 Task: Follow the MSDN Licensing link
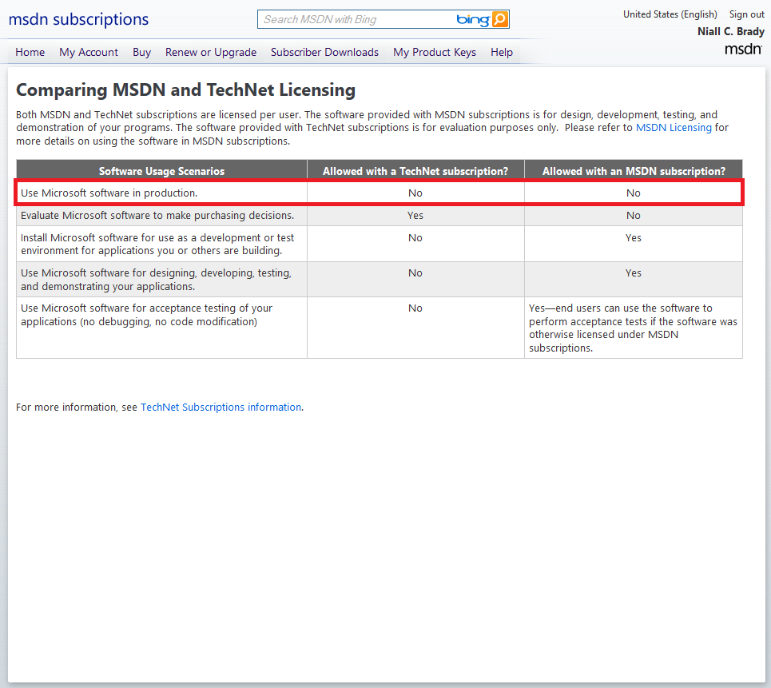[x=674, y=127]
